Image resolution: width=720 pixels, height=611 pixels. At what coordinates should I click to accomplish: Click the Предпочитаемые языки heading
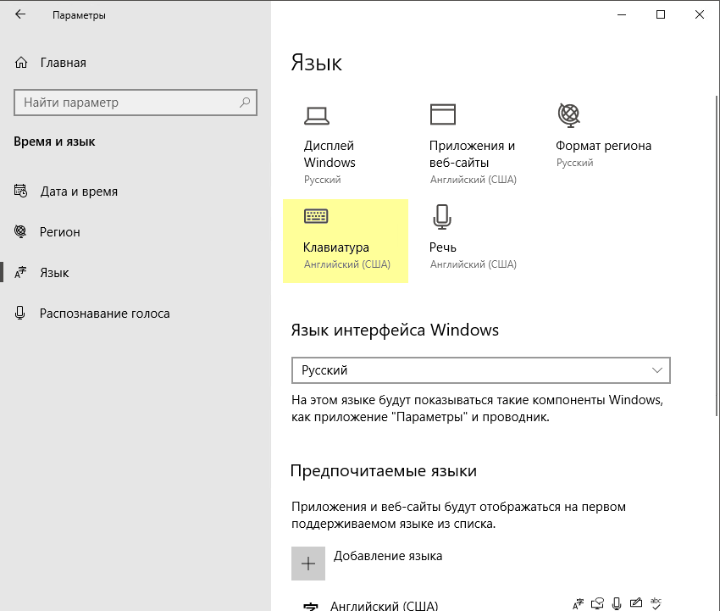coord(384,471)
